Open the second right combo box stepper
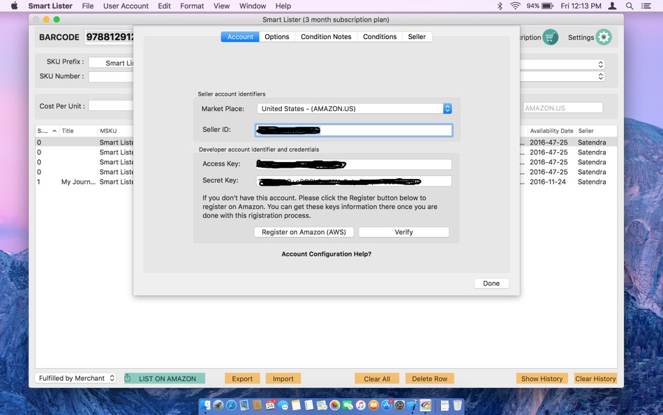Viewport: 663px width, 415px height. 600,77
